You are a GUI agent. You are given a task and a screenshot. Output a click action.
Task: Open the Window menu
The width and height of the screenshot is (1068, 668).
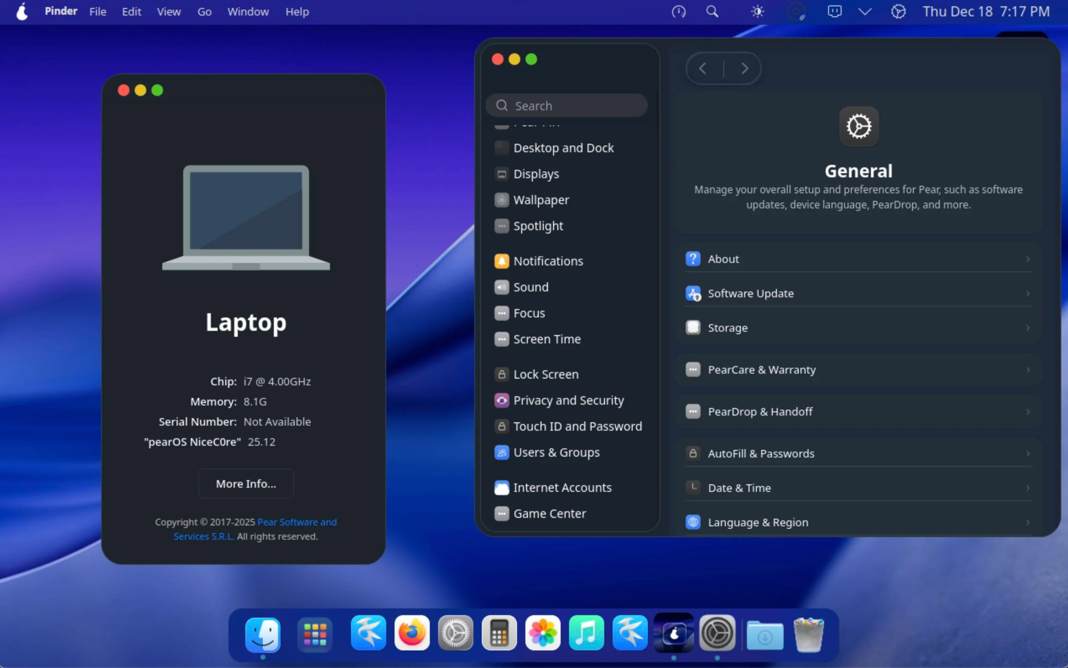pyautogui.click(x=248, y=11)
